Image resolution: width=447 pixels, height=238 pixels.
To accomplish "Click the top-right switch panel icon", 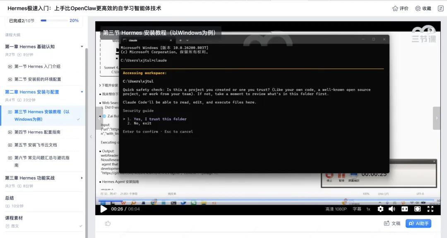I will (x=441, y=9).
